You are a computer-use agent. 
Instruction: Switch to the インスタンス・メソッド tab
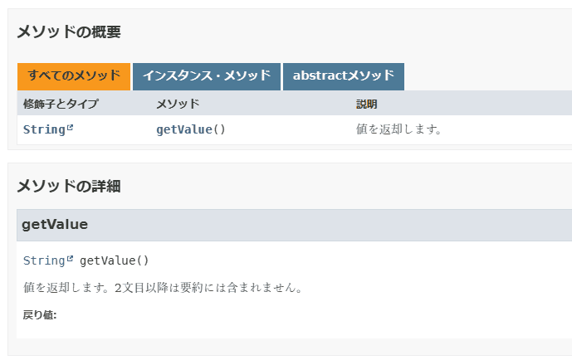[x=207, y=75]
